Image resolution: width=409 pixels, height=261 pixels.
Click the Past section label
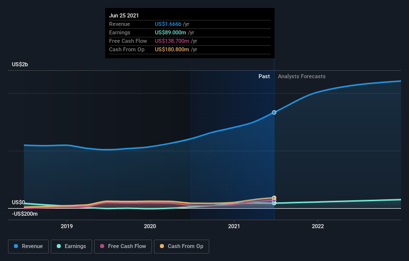click(x=264, y=76)
